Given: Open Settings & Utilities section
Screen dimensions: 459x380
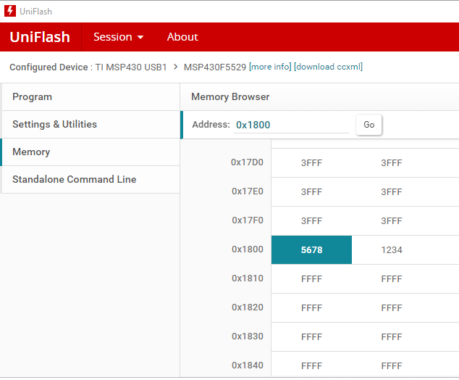Looking at the screenshot, I should 90,124.
